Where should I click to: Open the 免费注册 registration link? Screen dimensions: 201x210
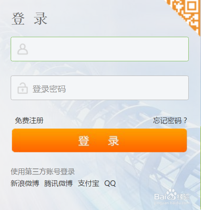point(29,120)
